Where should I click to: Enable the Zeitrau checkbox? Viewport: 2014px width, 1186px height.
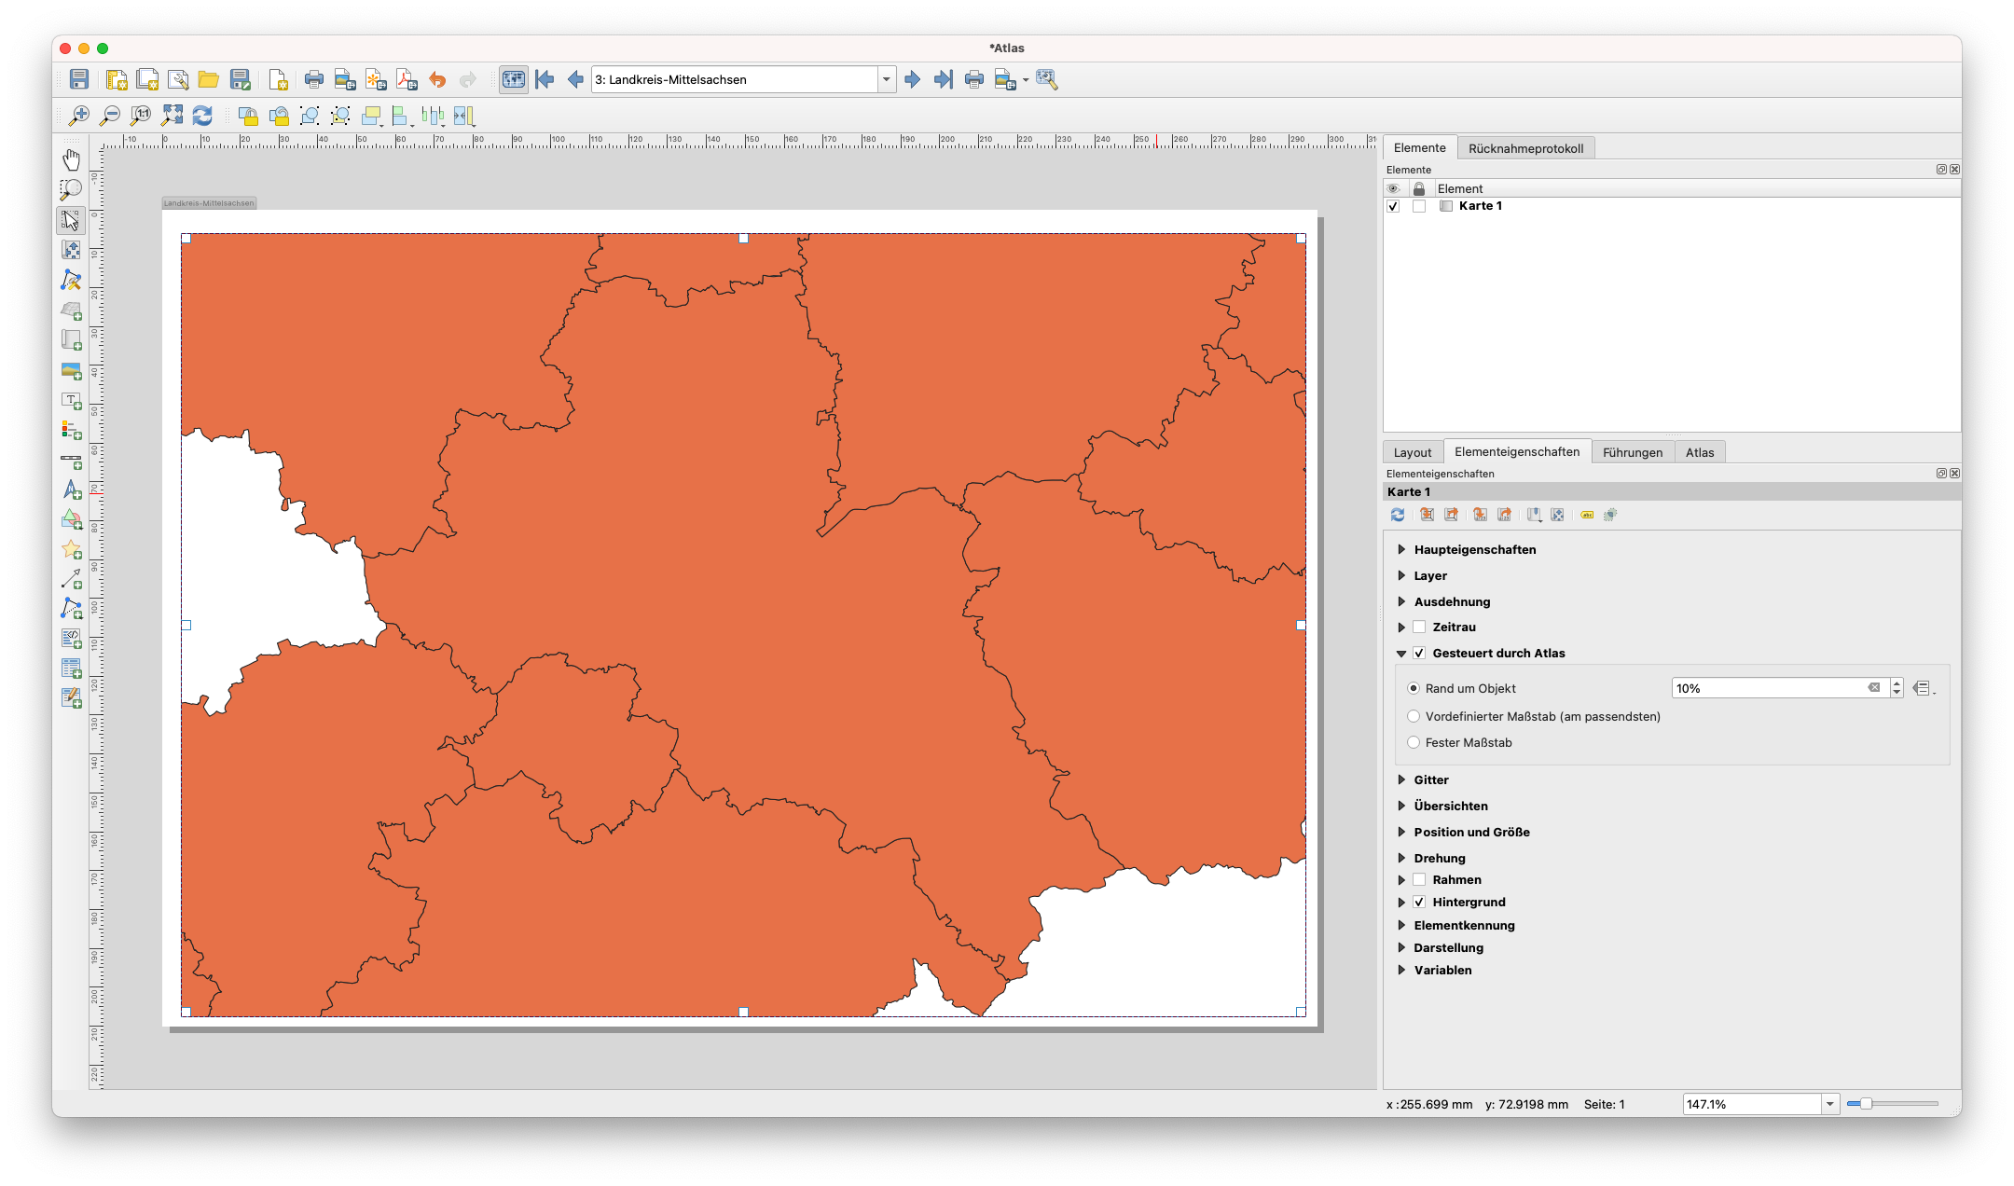(x=1419, y=627)
